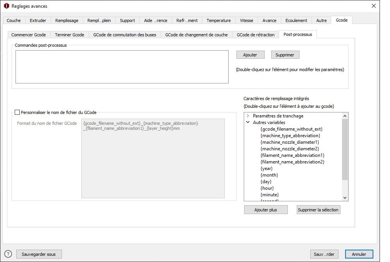The height and width of the screenshot is (262, 390).
Task: Click the Supprimer button
Action: pos(285,55)
